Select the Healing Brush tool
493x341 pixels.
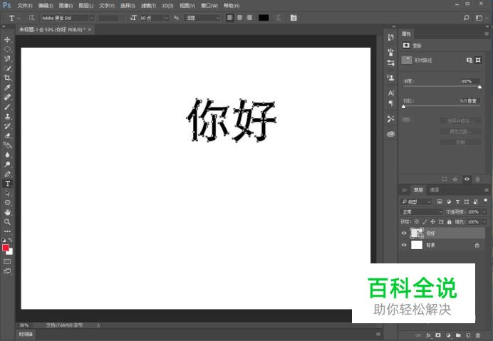pyautogui.click(x=8, y=97)
